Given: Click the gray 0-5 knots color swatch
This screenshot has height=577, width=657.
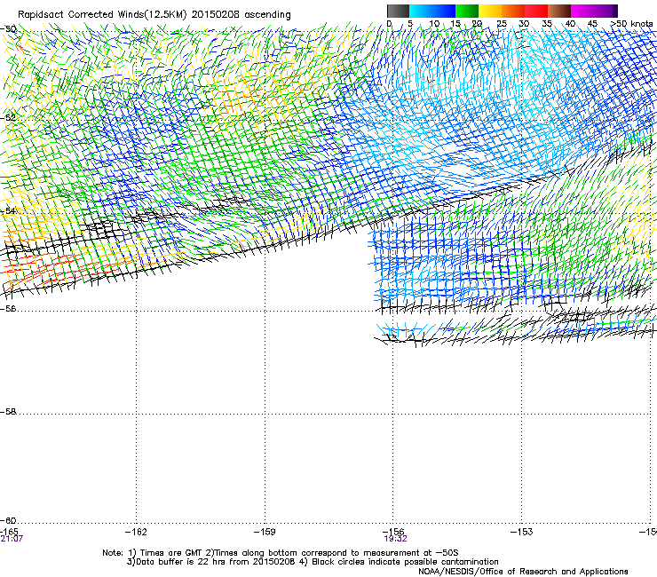Looking at the screenshot, I should point(398,11).
